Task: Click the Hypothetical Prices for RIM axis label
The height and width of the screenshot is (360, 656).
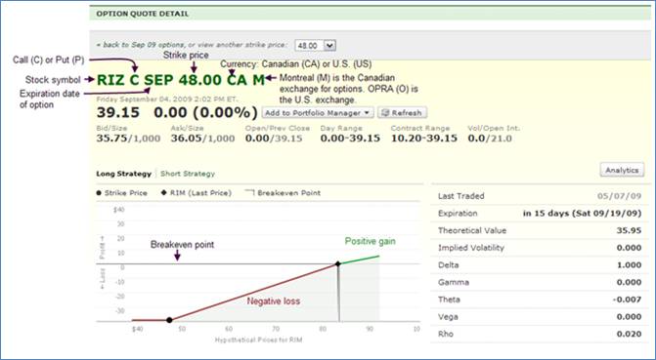Action: click(x=258, y=340)
